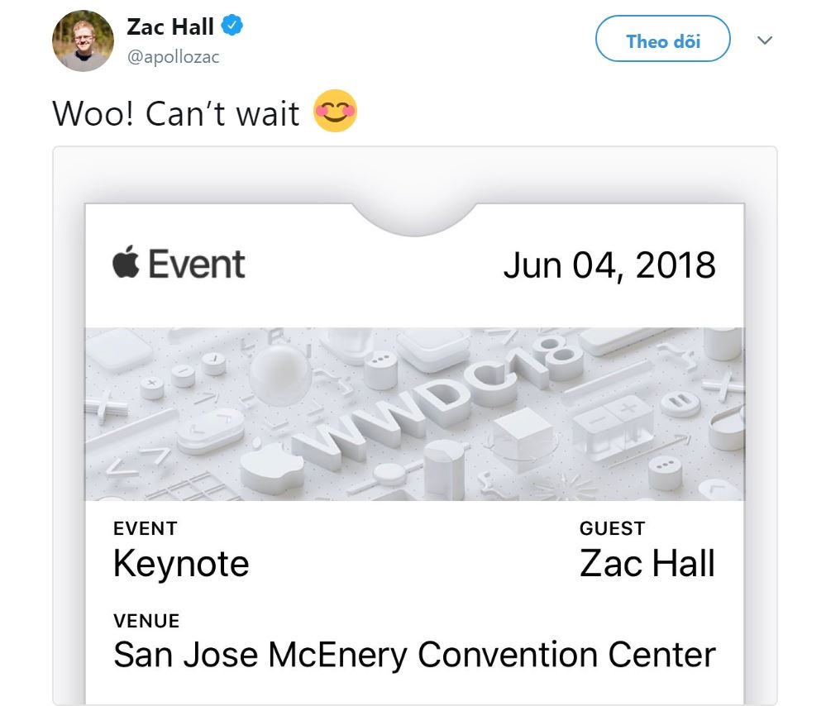The height and width of the screenshot is (706, 826).
Task: Click the blushing smile emoji in the tweet
Action: coord(335,112)
